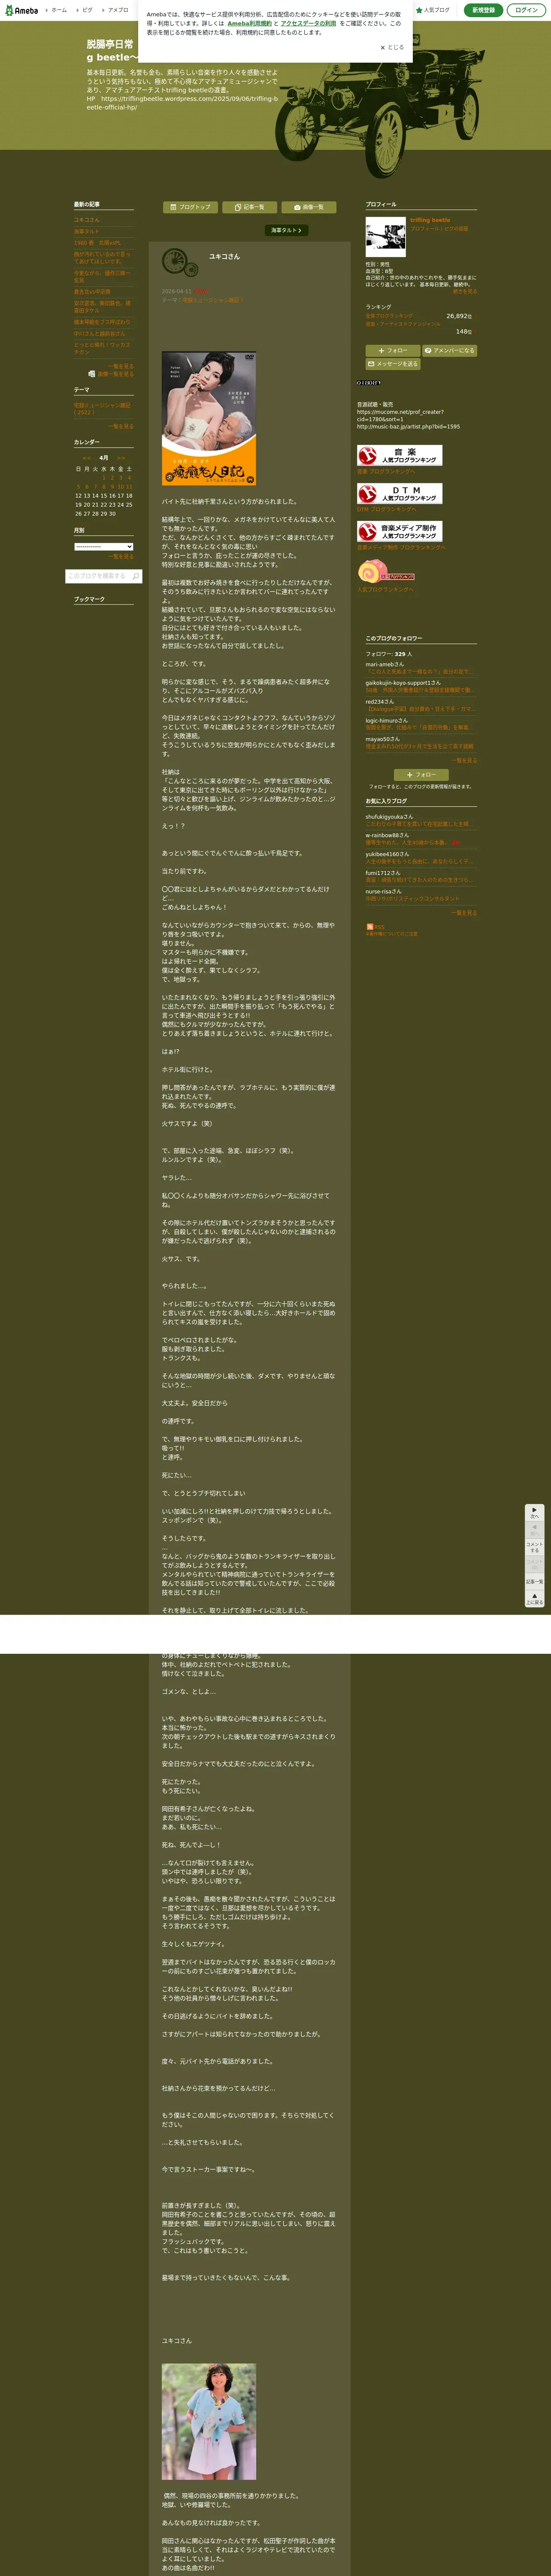Open the trifling beetle profile name link
This screenshot has height=2576, width=551.
point(430,220)
